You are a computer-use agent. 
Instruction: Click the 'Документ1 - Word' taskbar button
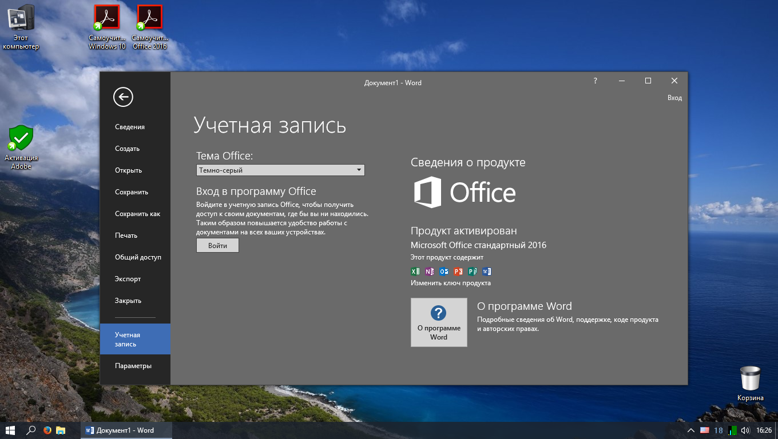pos(126,430)
